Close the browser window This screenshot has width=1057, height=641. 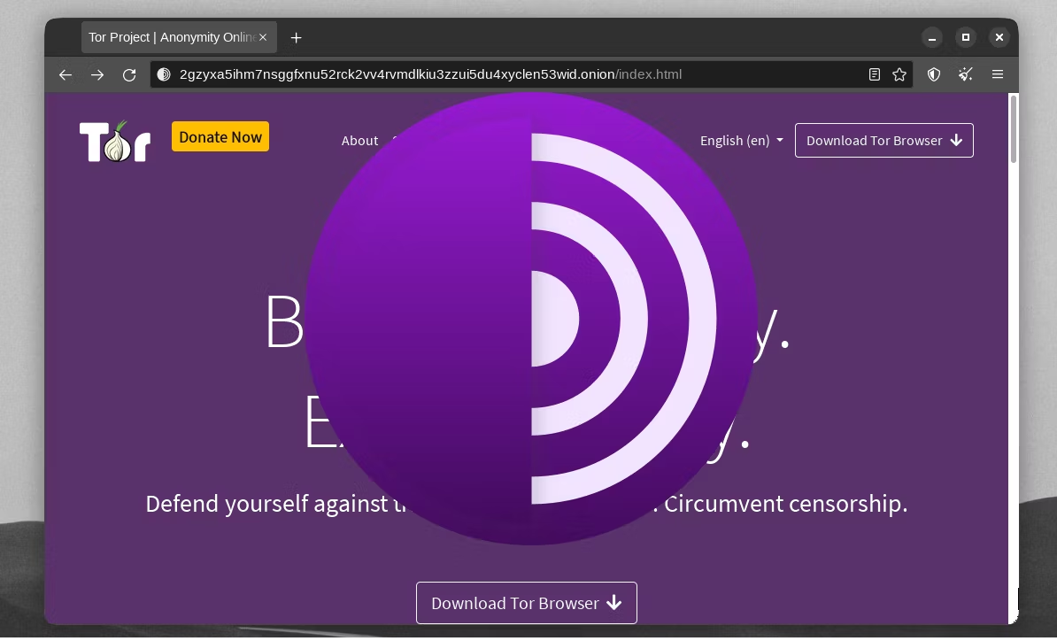(999, 38)
